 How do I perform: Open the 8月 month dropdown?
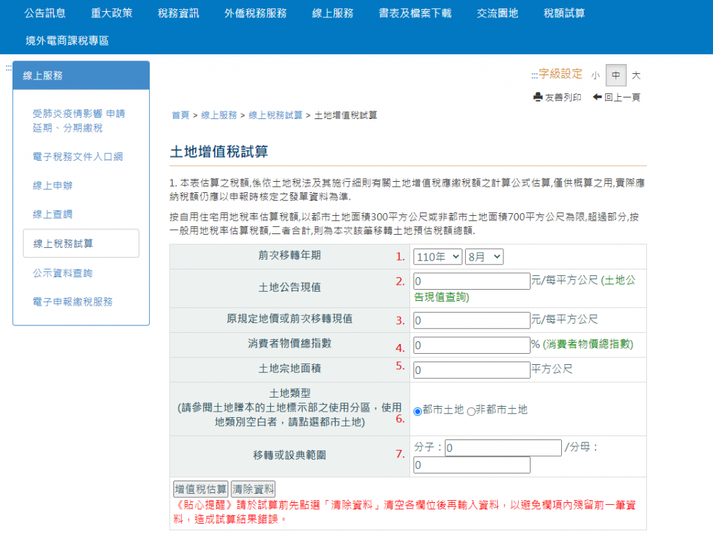pyautogui.click(x=484, y=257)
